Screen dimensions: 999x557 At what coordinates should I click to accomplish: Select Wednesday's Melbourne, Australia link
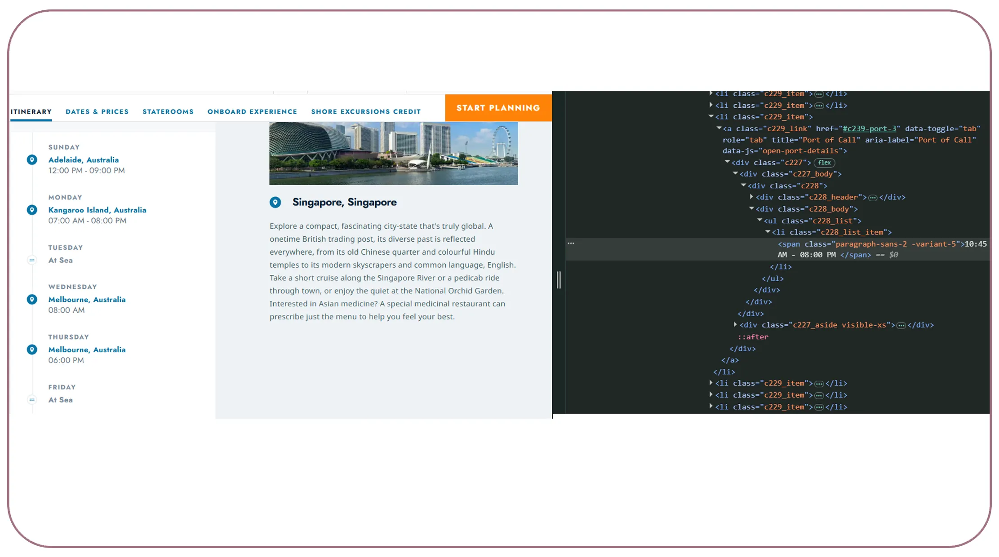tap(87, 300)
